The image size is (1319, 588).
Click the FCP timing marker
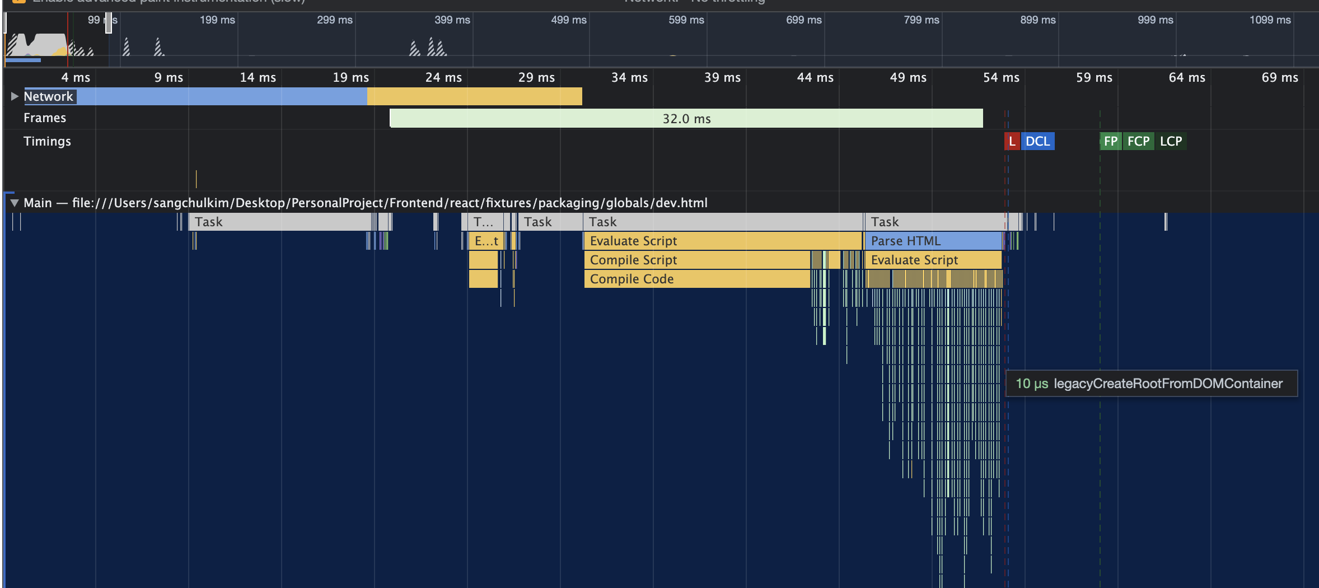pyautogui.click(x=1138, y=141)
